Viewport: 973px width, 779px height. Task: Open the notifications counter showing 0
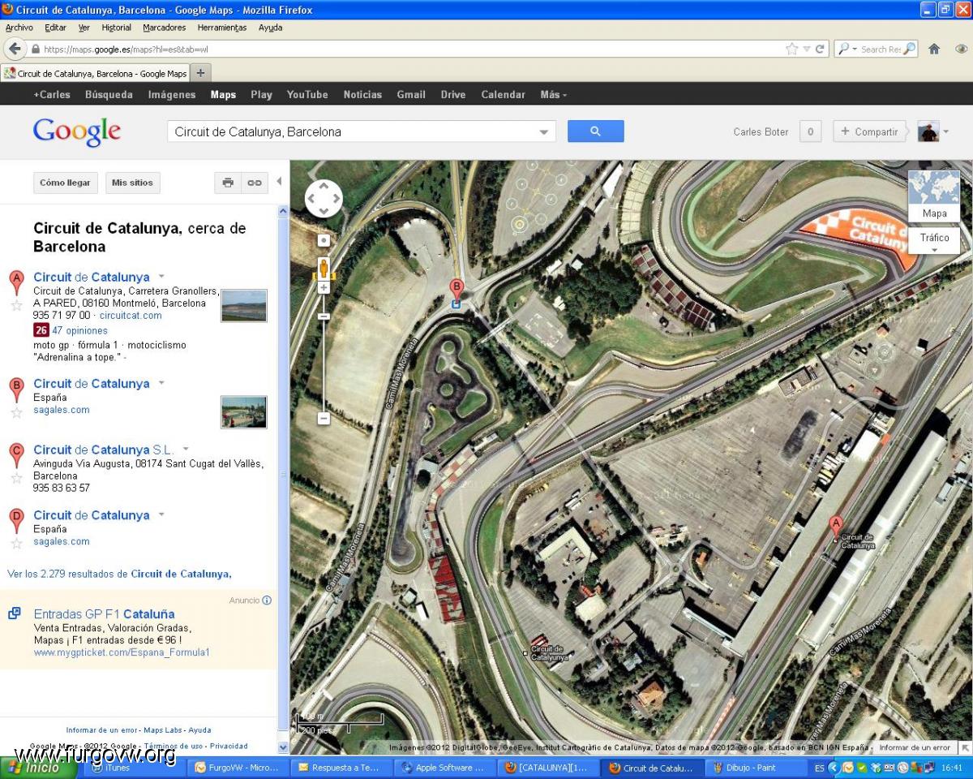[810, 131]
